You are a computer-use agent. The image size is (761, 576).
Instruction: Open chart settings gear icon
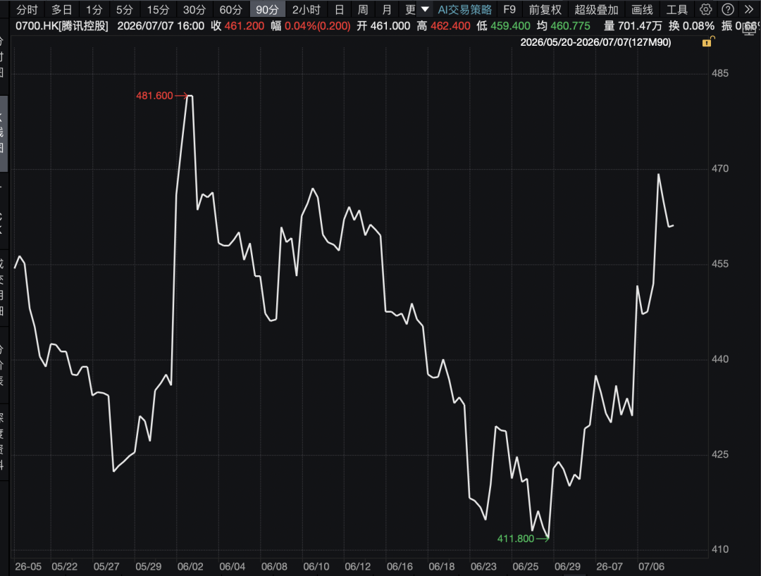(705, 9)
